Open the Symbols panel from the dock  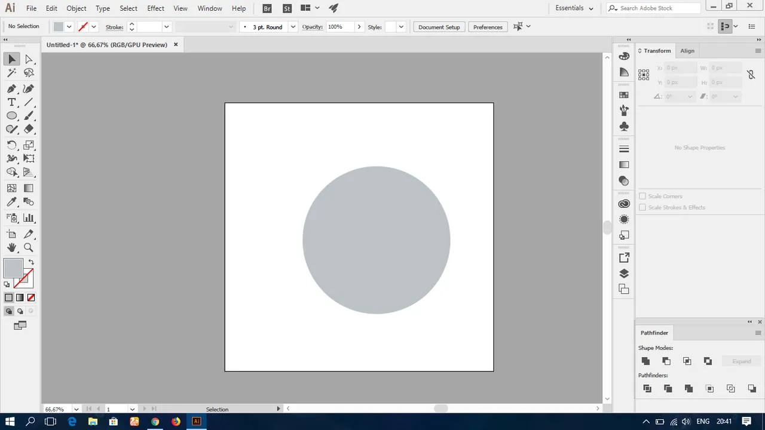[624, 127]
